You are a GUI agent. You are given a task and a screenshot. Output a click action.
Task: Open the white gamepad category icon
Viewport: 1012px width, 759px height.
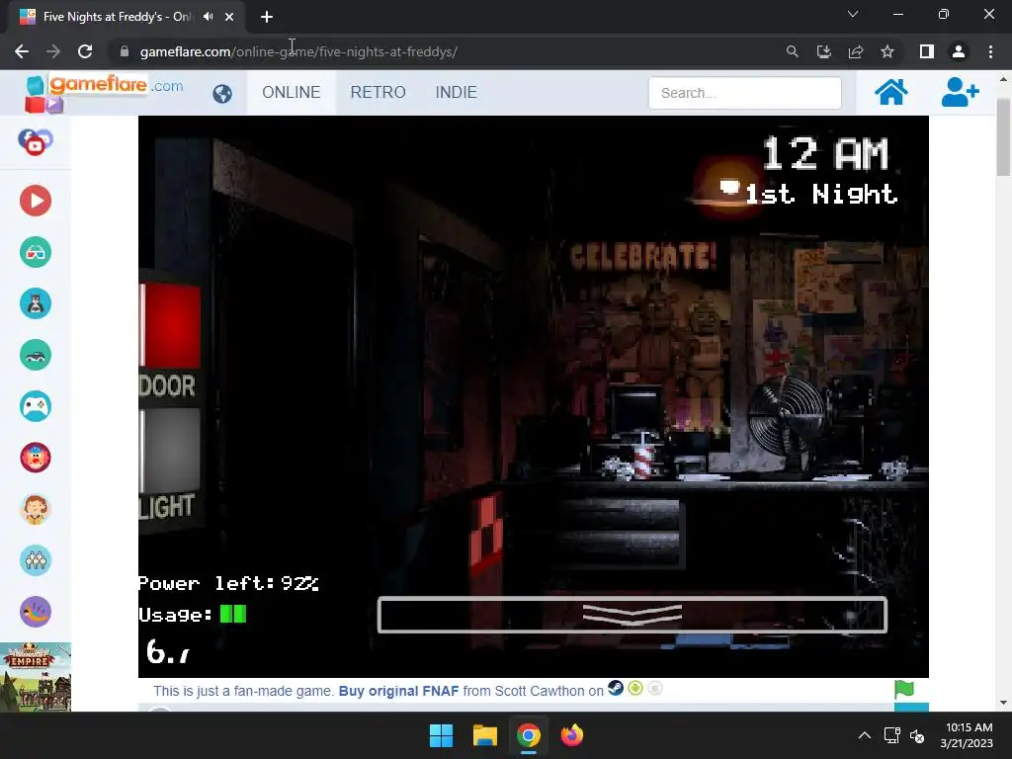36,406
